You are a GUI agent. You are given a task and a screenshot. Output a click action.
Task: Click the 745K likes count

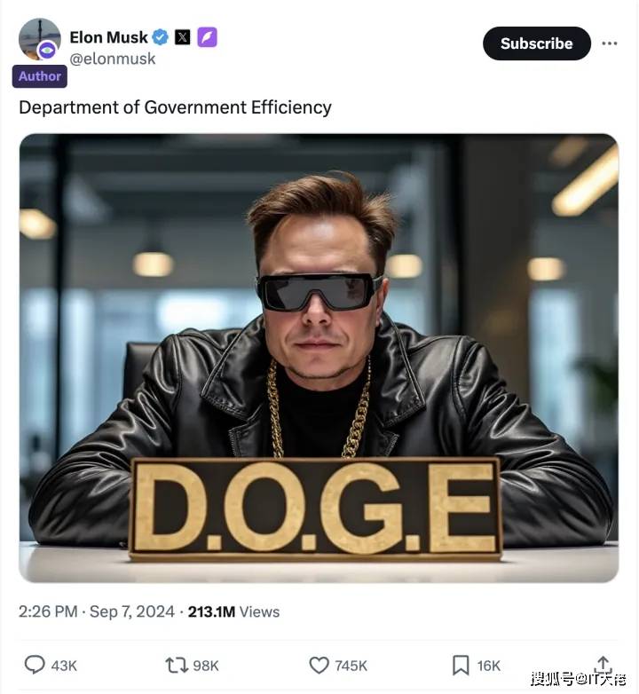351,666
